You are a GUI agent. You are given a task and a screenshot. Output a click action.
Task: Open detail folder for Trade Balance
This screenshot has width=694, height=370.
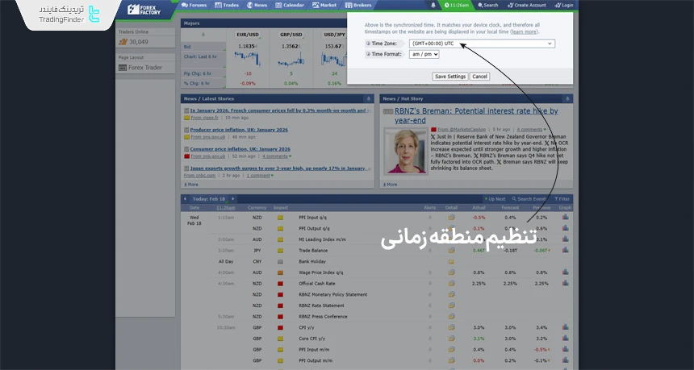coord(451,250)
